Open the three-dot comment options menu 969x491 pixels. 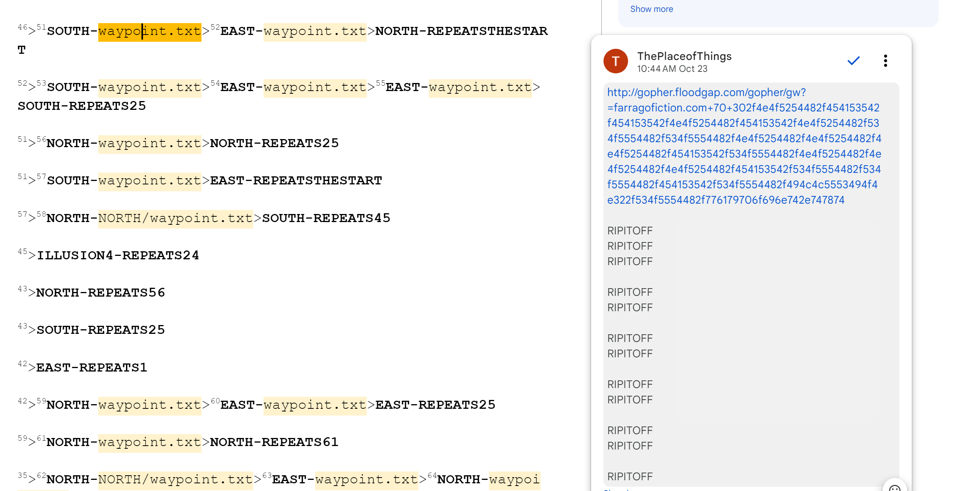tap(885, 61)
